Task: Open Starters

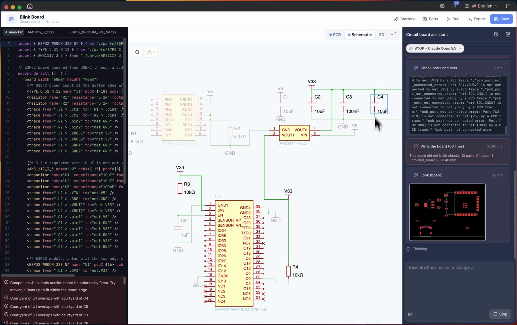Action: click(x=404, y=19)
